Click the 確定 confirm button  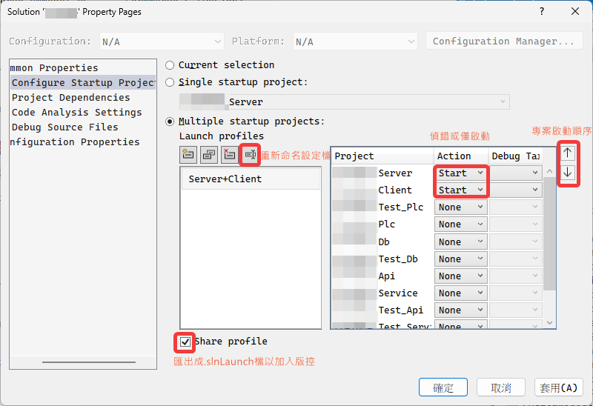(443, 387)
